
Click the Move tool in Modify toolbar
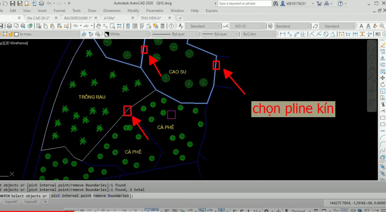point(383,78)
